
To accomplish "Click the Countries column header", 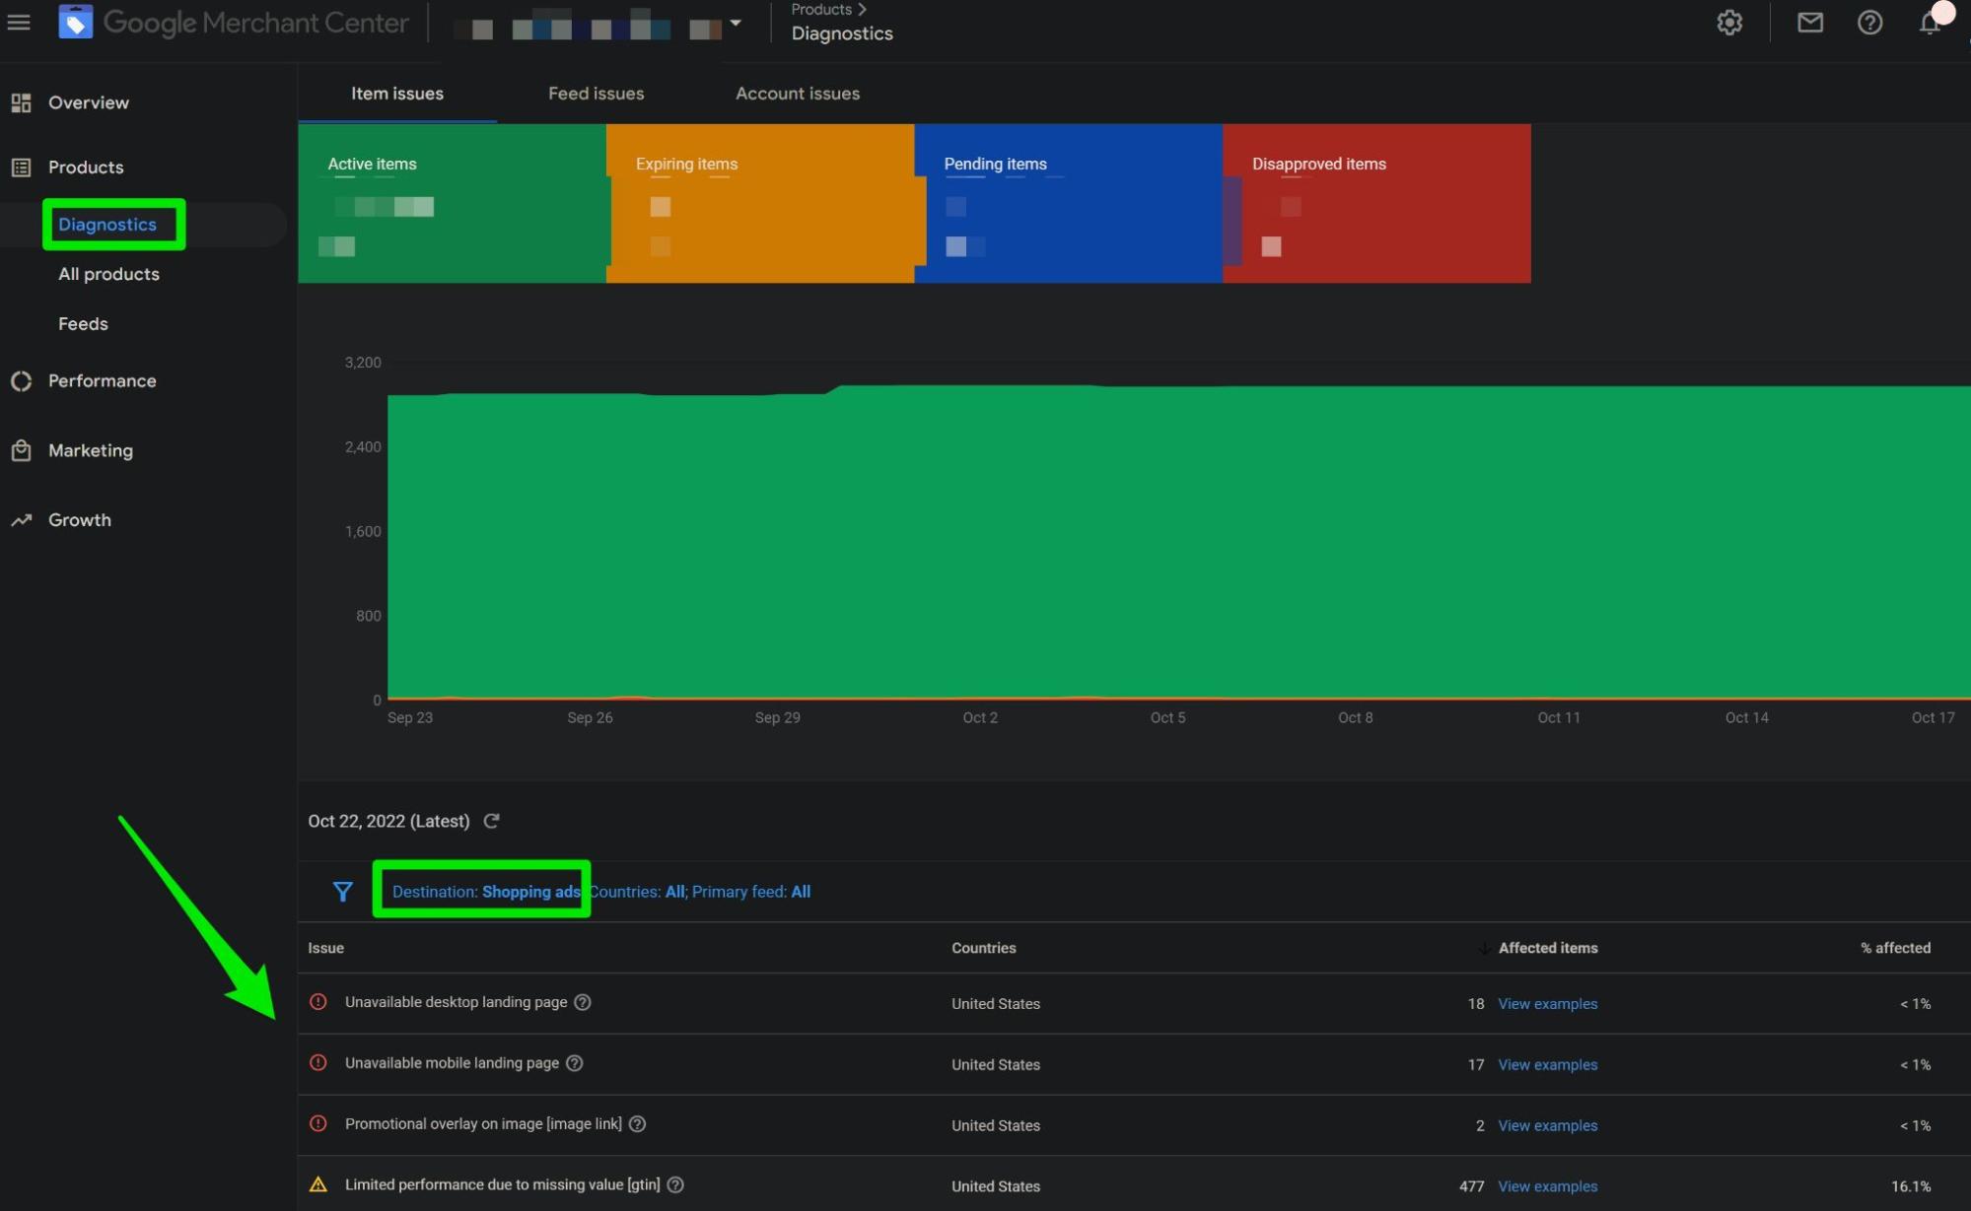I will coord(983,948).
